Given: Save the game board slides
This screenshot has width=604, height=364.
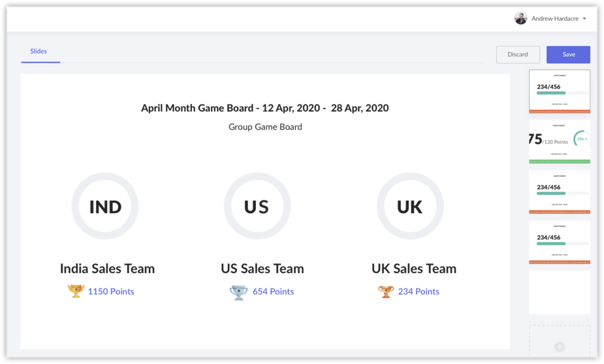Looking at the screenshot, I should (x=568, y=54).
